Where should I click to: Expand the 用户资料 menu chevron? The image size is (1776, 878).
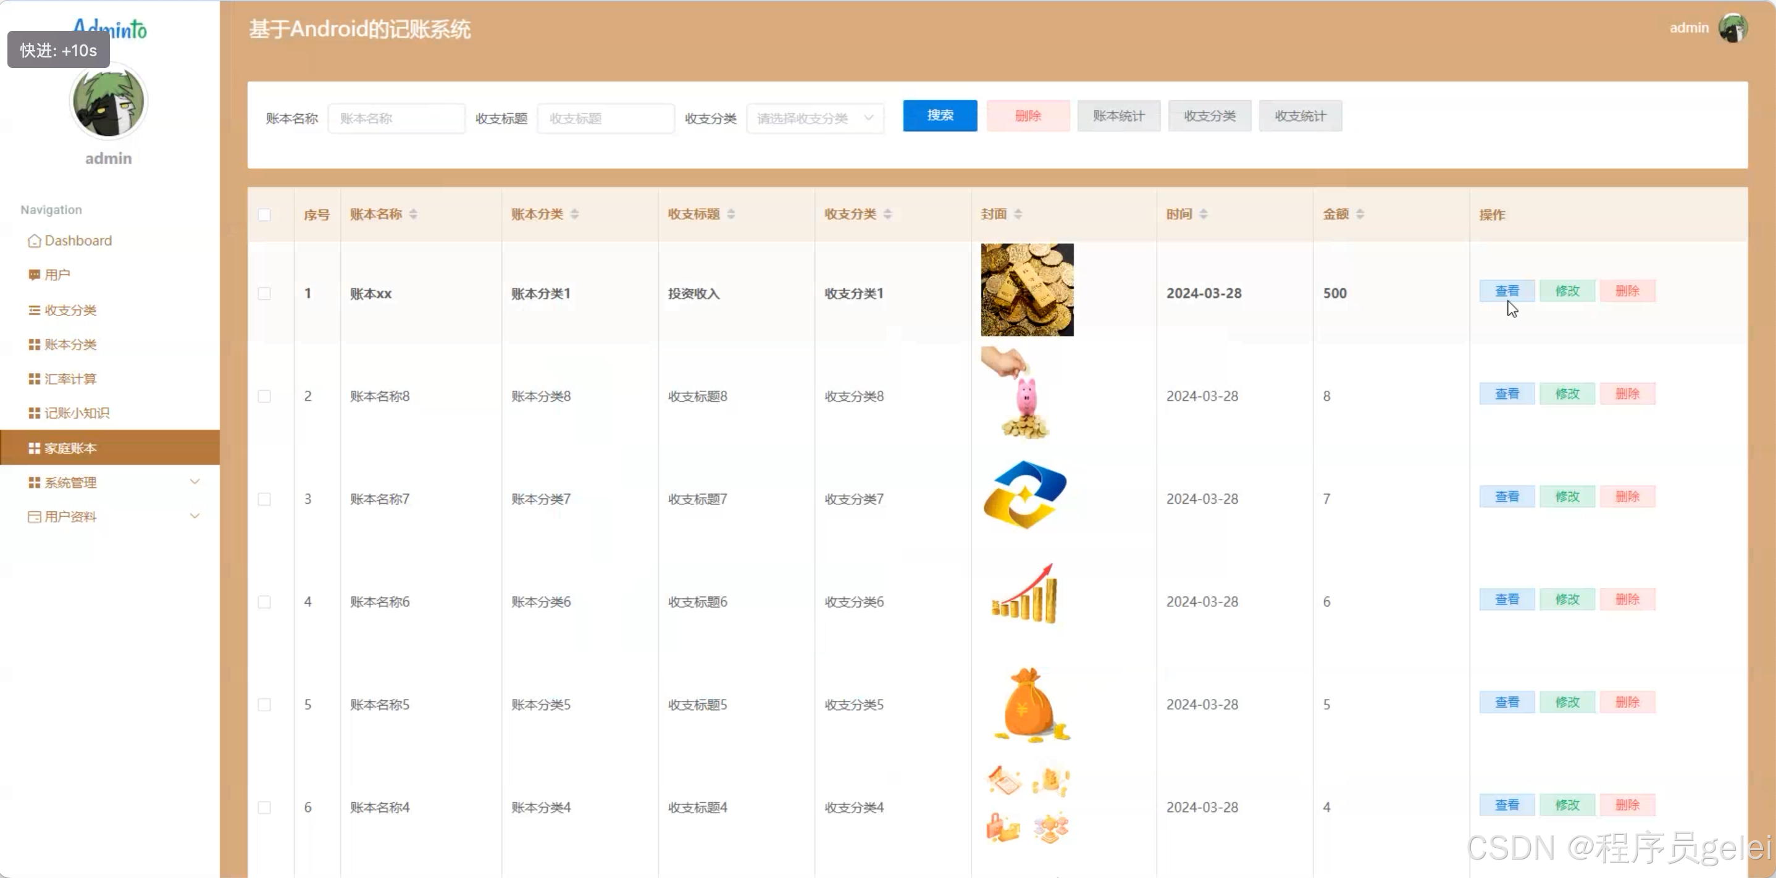(195, 516)
